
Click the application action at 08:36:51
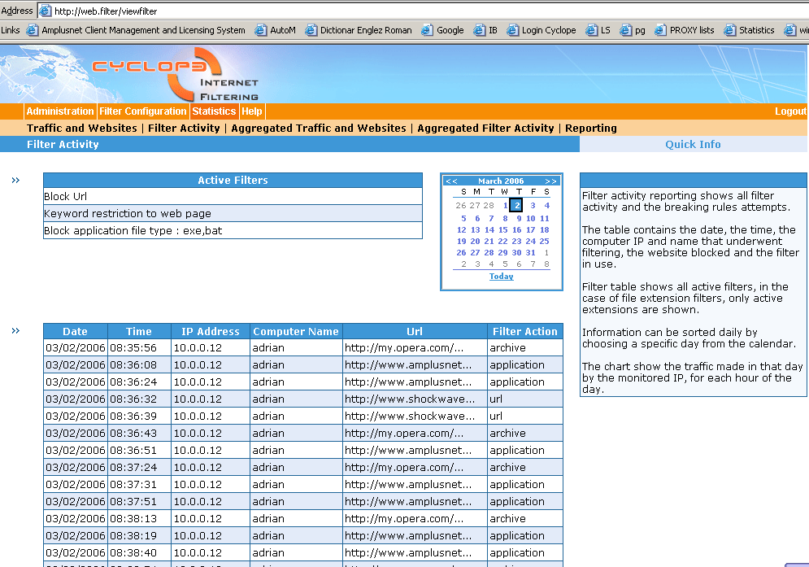point(517,451)
